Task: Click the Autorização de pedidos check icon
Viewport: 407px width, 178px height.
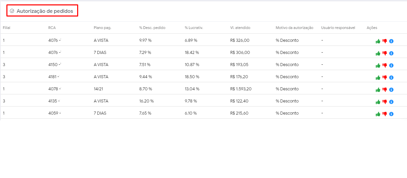Action: tap(12, 11)
